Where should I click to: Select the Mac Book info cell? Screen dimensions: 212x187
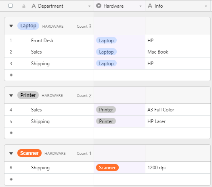[178, 52]
